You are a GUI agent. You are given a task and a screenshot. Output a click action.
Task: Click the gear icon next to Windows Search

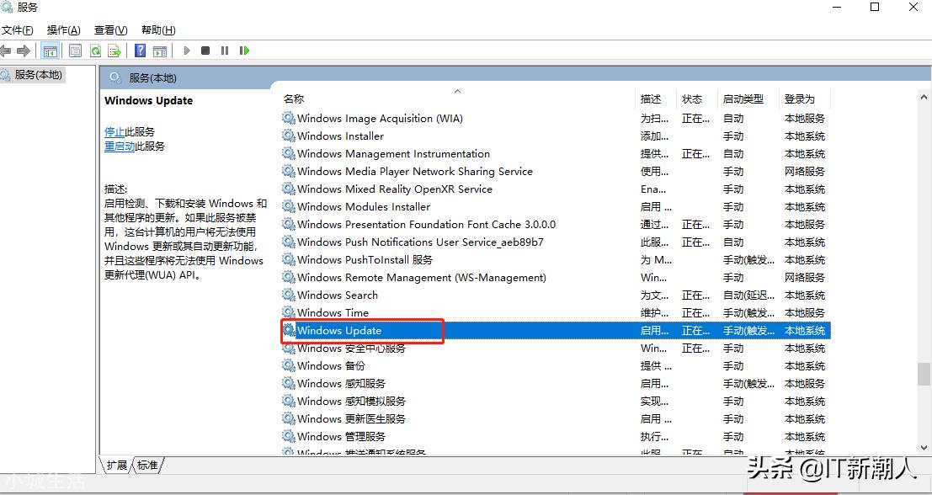pos(289,295)
